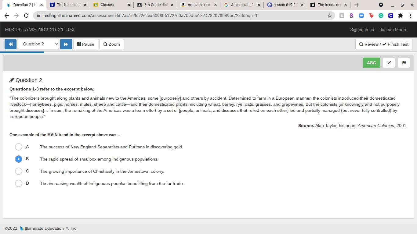Open the notes edit tool
417x234 pixels.
click(389, 63)
